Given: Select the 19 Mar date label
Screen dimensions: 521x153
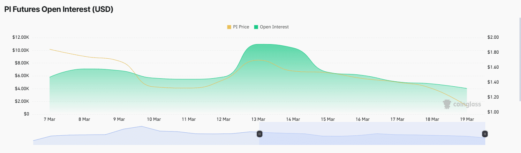Looking at the screenshot, I should 467,119.
